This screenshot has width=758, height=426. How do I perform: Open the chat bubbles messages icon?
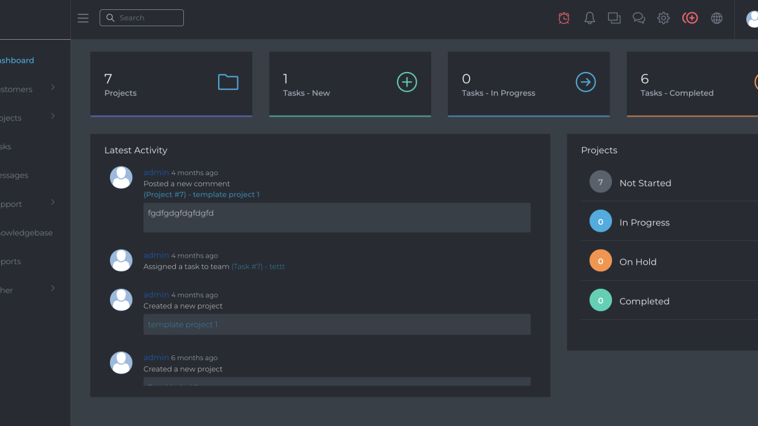tap(639, 18)
